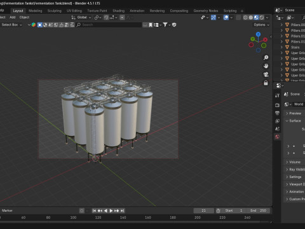
Task: Click the jump to last frame button
Action: (x=122, y=211)
